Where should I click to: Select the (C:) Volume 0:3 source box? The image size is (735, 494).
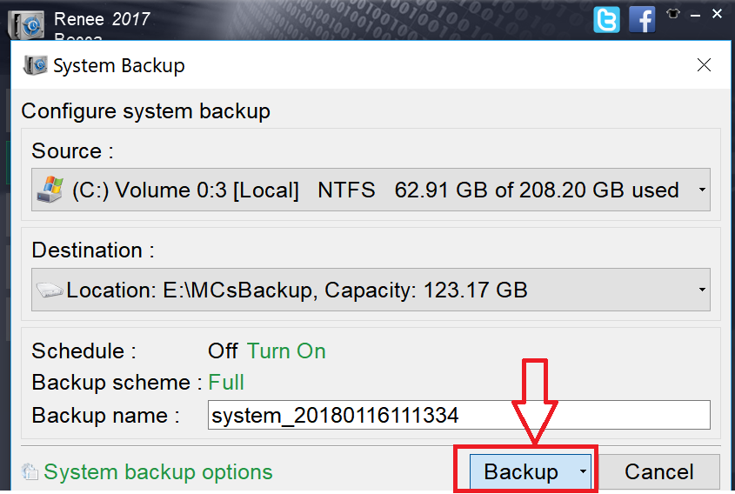[x=371, y=190]
